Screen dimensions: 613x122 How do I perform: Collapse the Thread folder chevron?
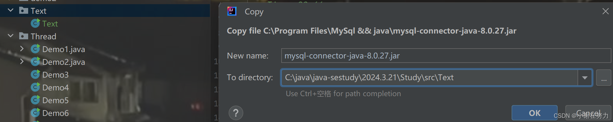pyautogui.click(x=11, y=36)
